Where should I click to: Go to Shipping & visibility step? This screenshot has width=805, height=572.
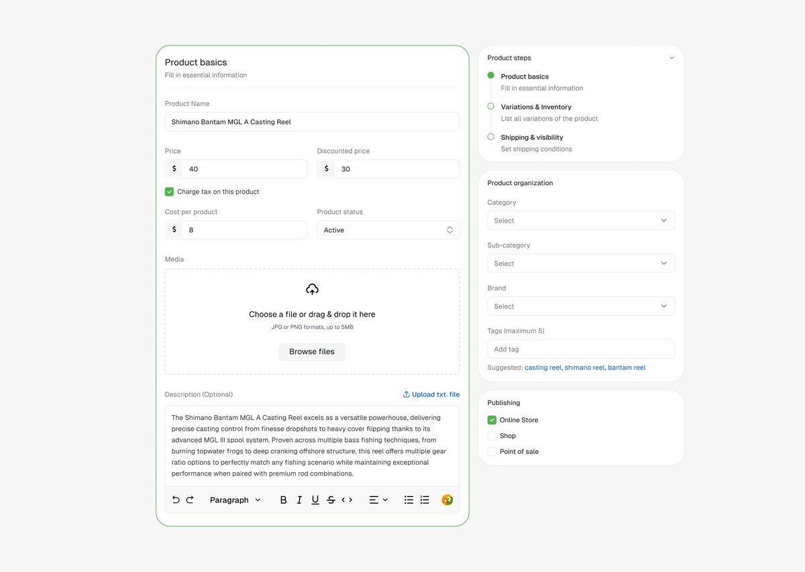pos(532,137)
